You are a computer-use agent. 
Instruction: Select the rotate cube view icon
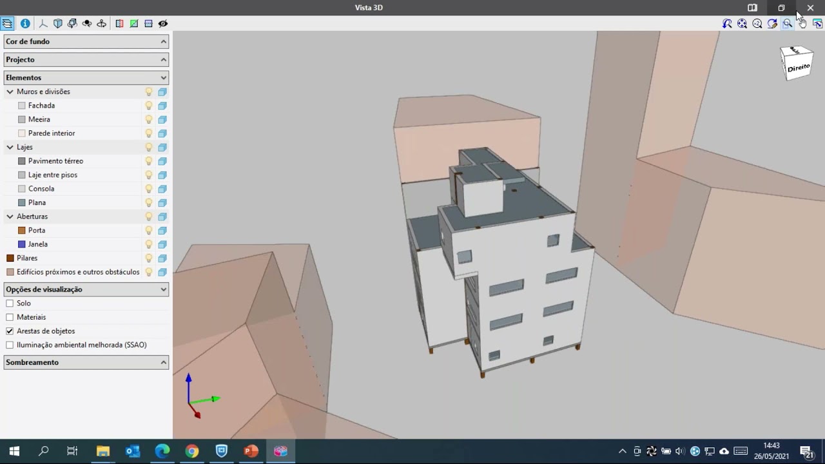(72, 23)
